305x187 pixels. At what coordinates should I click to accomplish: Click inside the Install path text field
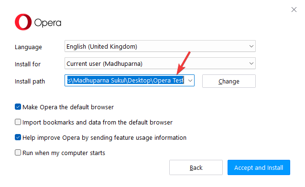tap(125, 81)
